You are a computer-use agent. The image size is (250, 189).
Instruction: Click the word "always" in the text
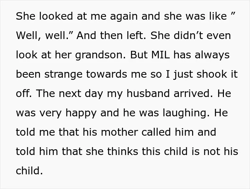[212, 55]
